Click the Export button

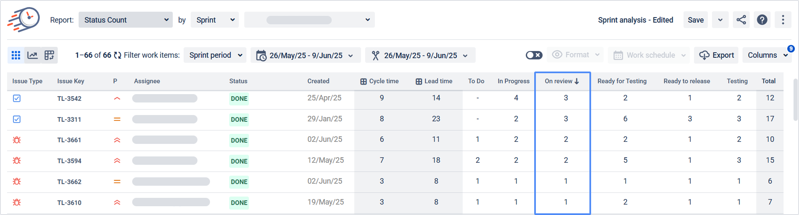click(716, 55)
